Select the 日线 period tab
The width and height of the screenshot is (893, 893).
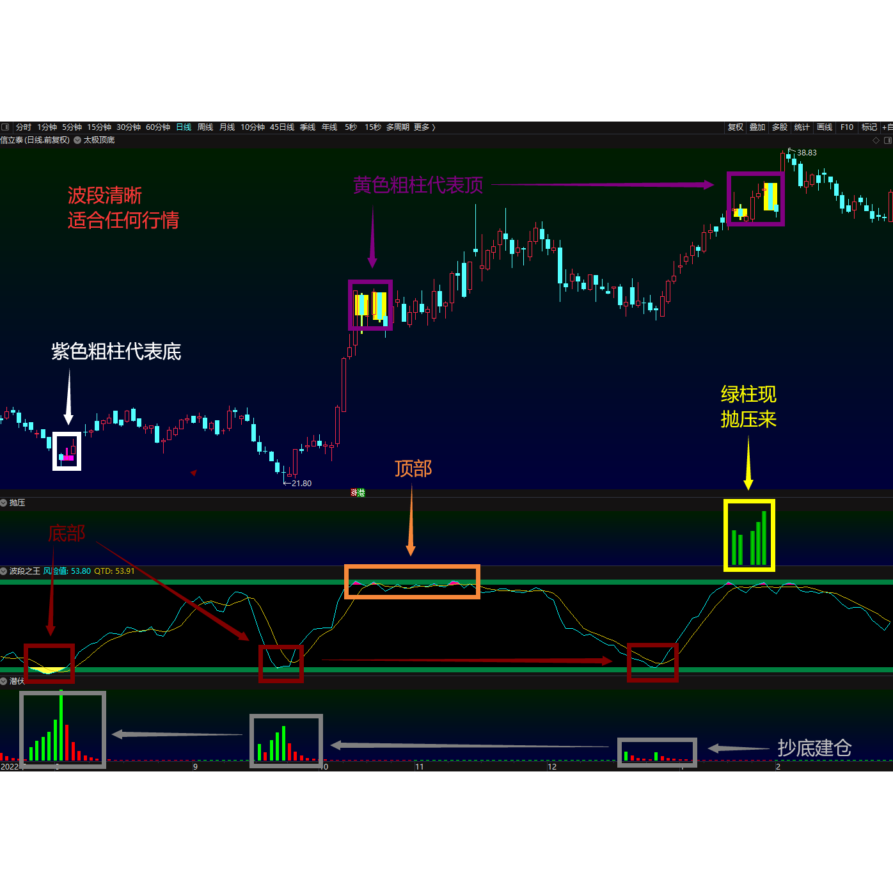[x=184, y=127]
